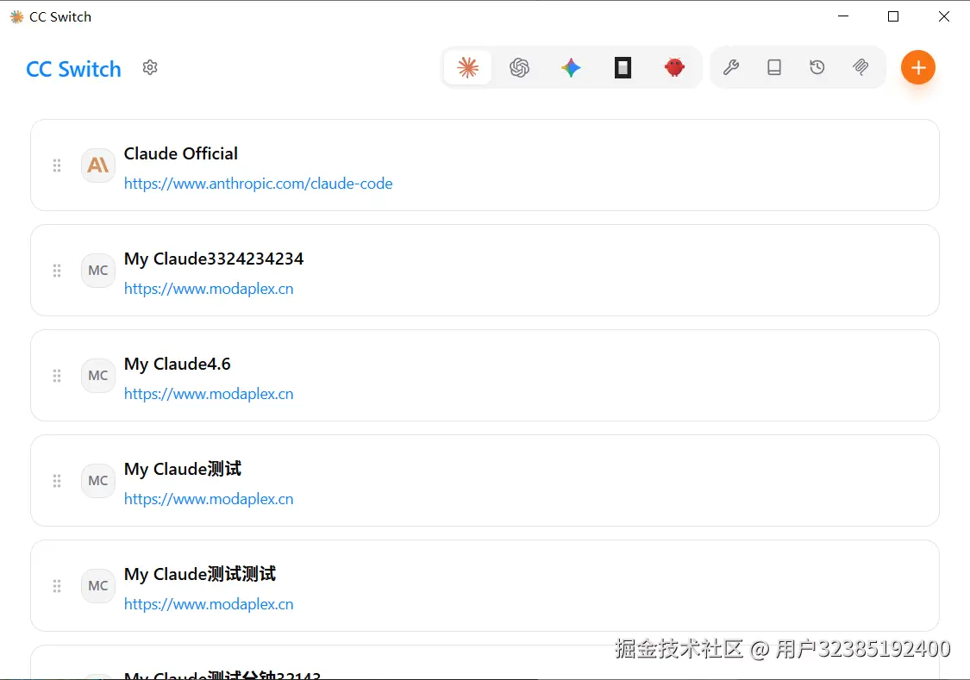Open the history clock icon
This screenshot has height=680, width=970.
pos(817,67)
